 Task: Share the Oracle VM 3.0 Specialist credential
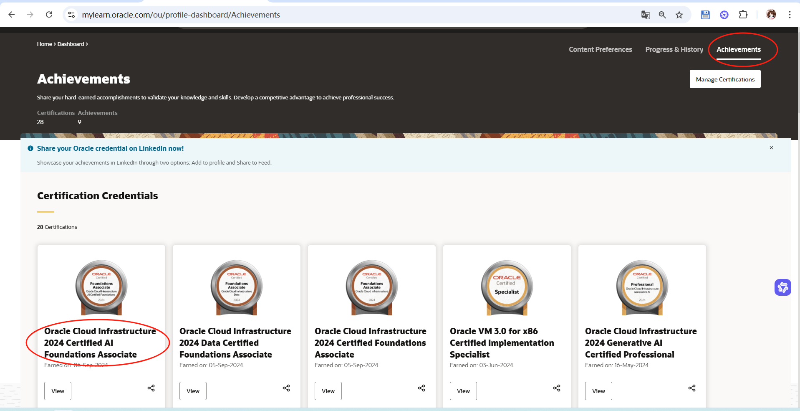click(x=557, y=388)
